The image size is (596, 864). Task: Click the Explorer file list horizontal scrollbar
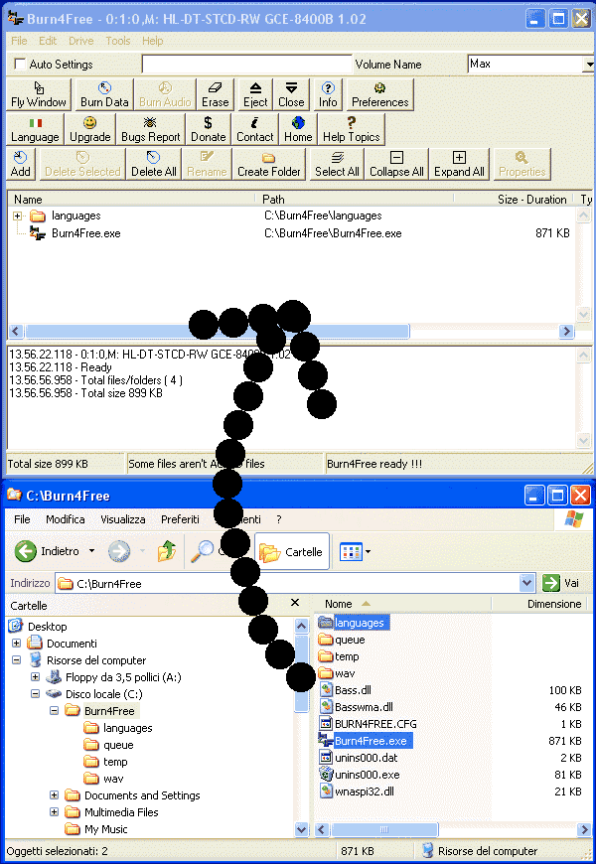[384, 829]
